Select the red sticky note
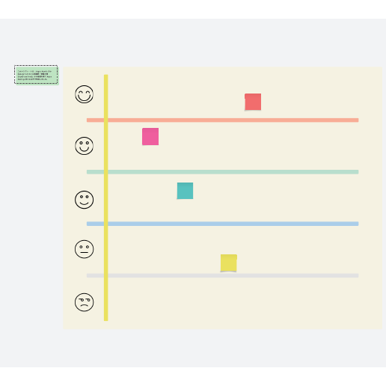 (253, 102)
